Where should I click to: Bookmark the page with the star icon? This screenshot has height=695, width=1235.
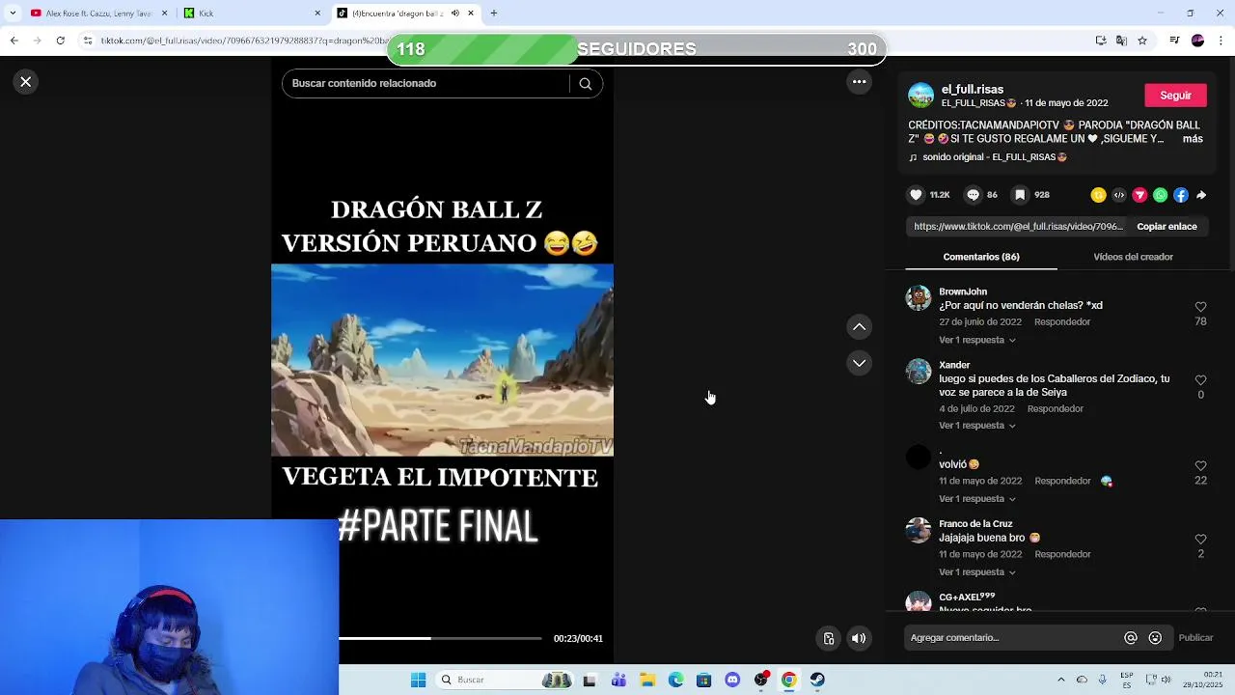coord(1142,41)
